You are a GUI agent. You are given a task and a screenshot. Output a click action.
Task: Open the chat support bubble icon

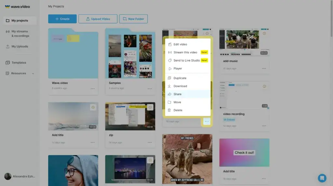tap(322, 178)
